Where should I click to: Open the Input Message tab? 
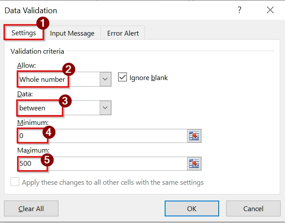[72, 33]
